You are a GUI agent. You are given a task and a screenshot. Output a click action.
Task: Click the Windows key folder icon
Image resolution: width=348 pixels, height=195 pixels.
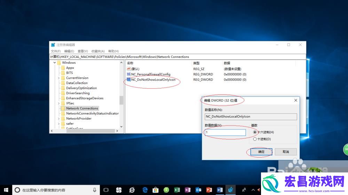point(59,63)
